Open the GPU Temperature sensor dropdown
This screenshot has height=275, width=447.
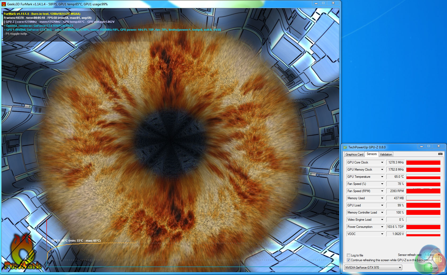[x=382, y=177]
